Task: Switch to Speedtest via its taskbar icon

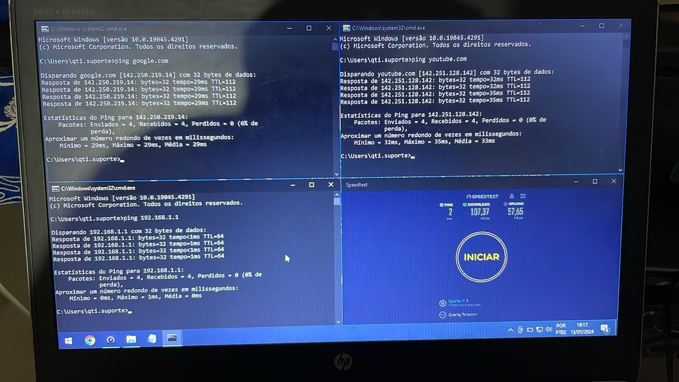Action: pyautogui.click(x=111, y=340)
